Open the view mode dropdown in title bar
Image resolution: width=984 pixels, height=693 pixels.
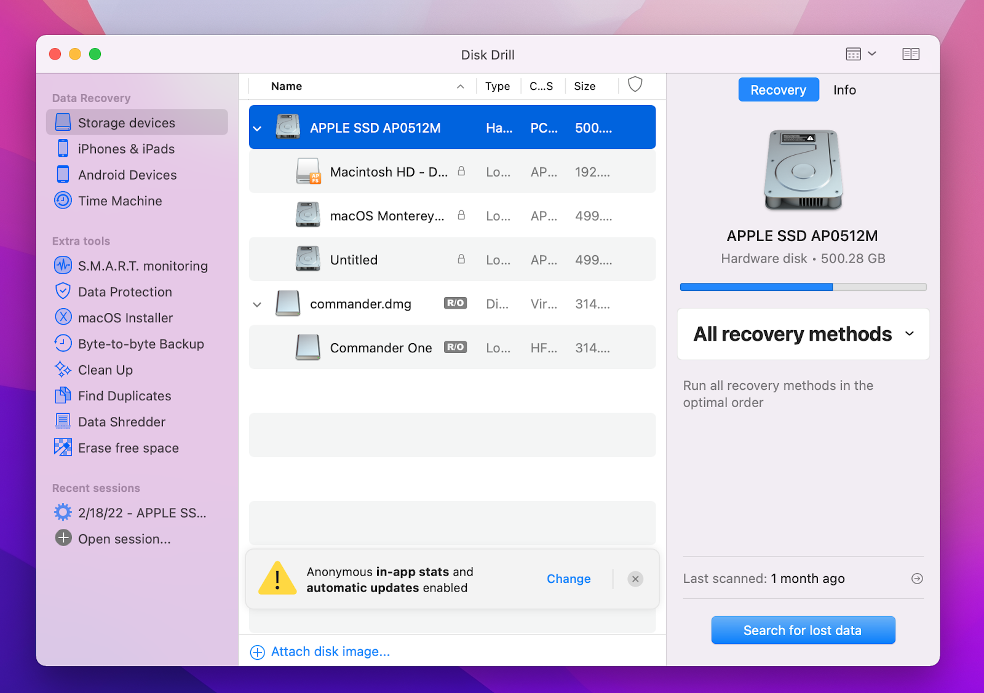tap(861, 54)
